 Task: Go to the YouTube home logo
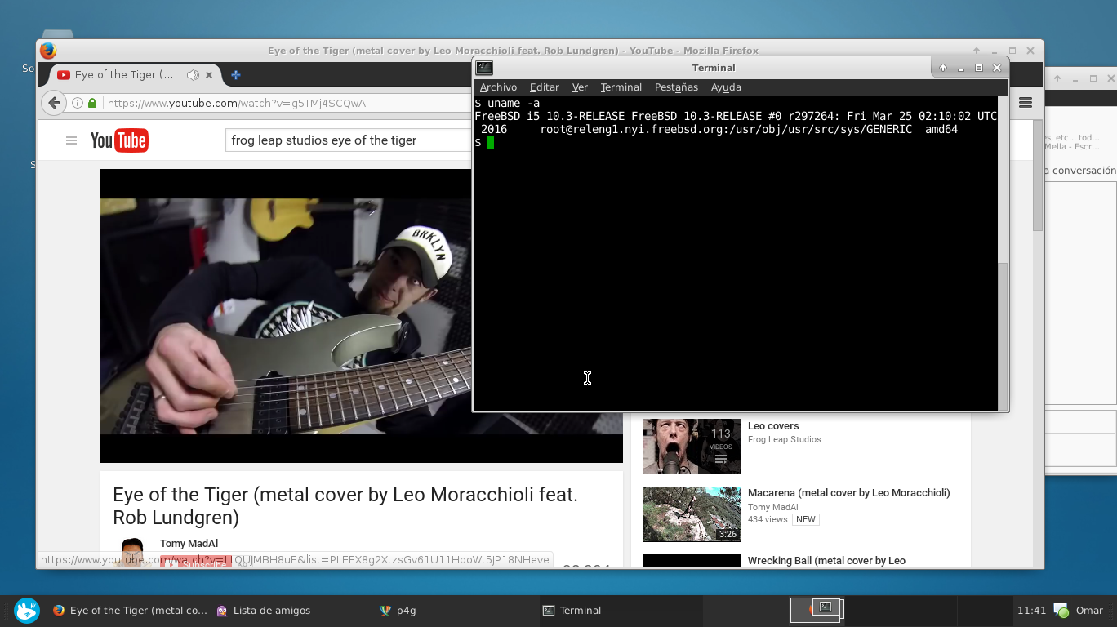[119, 140]
